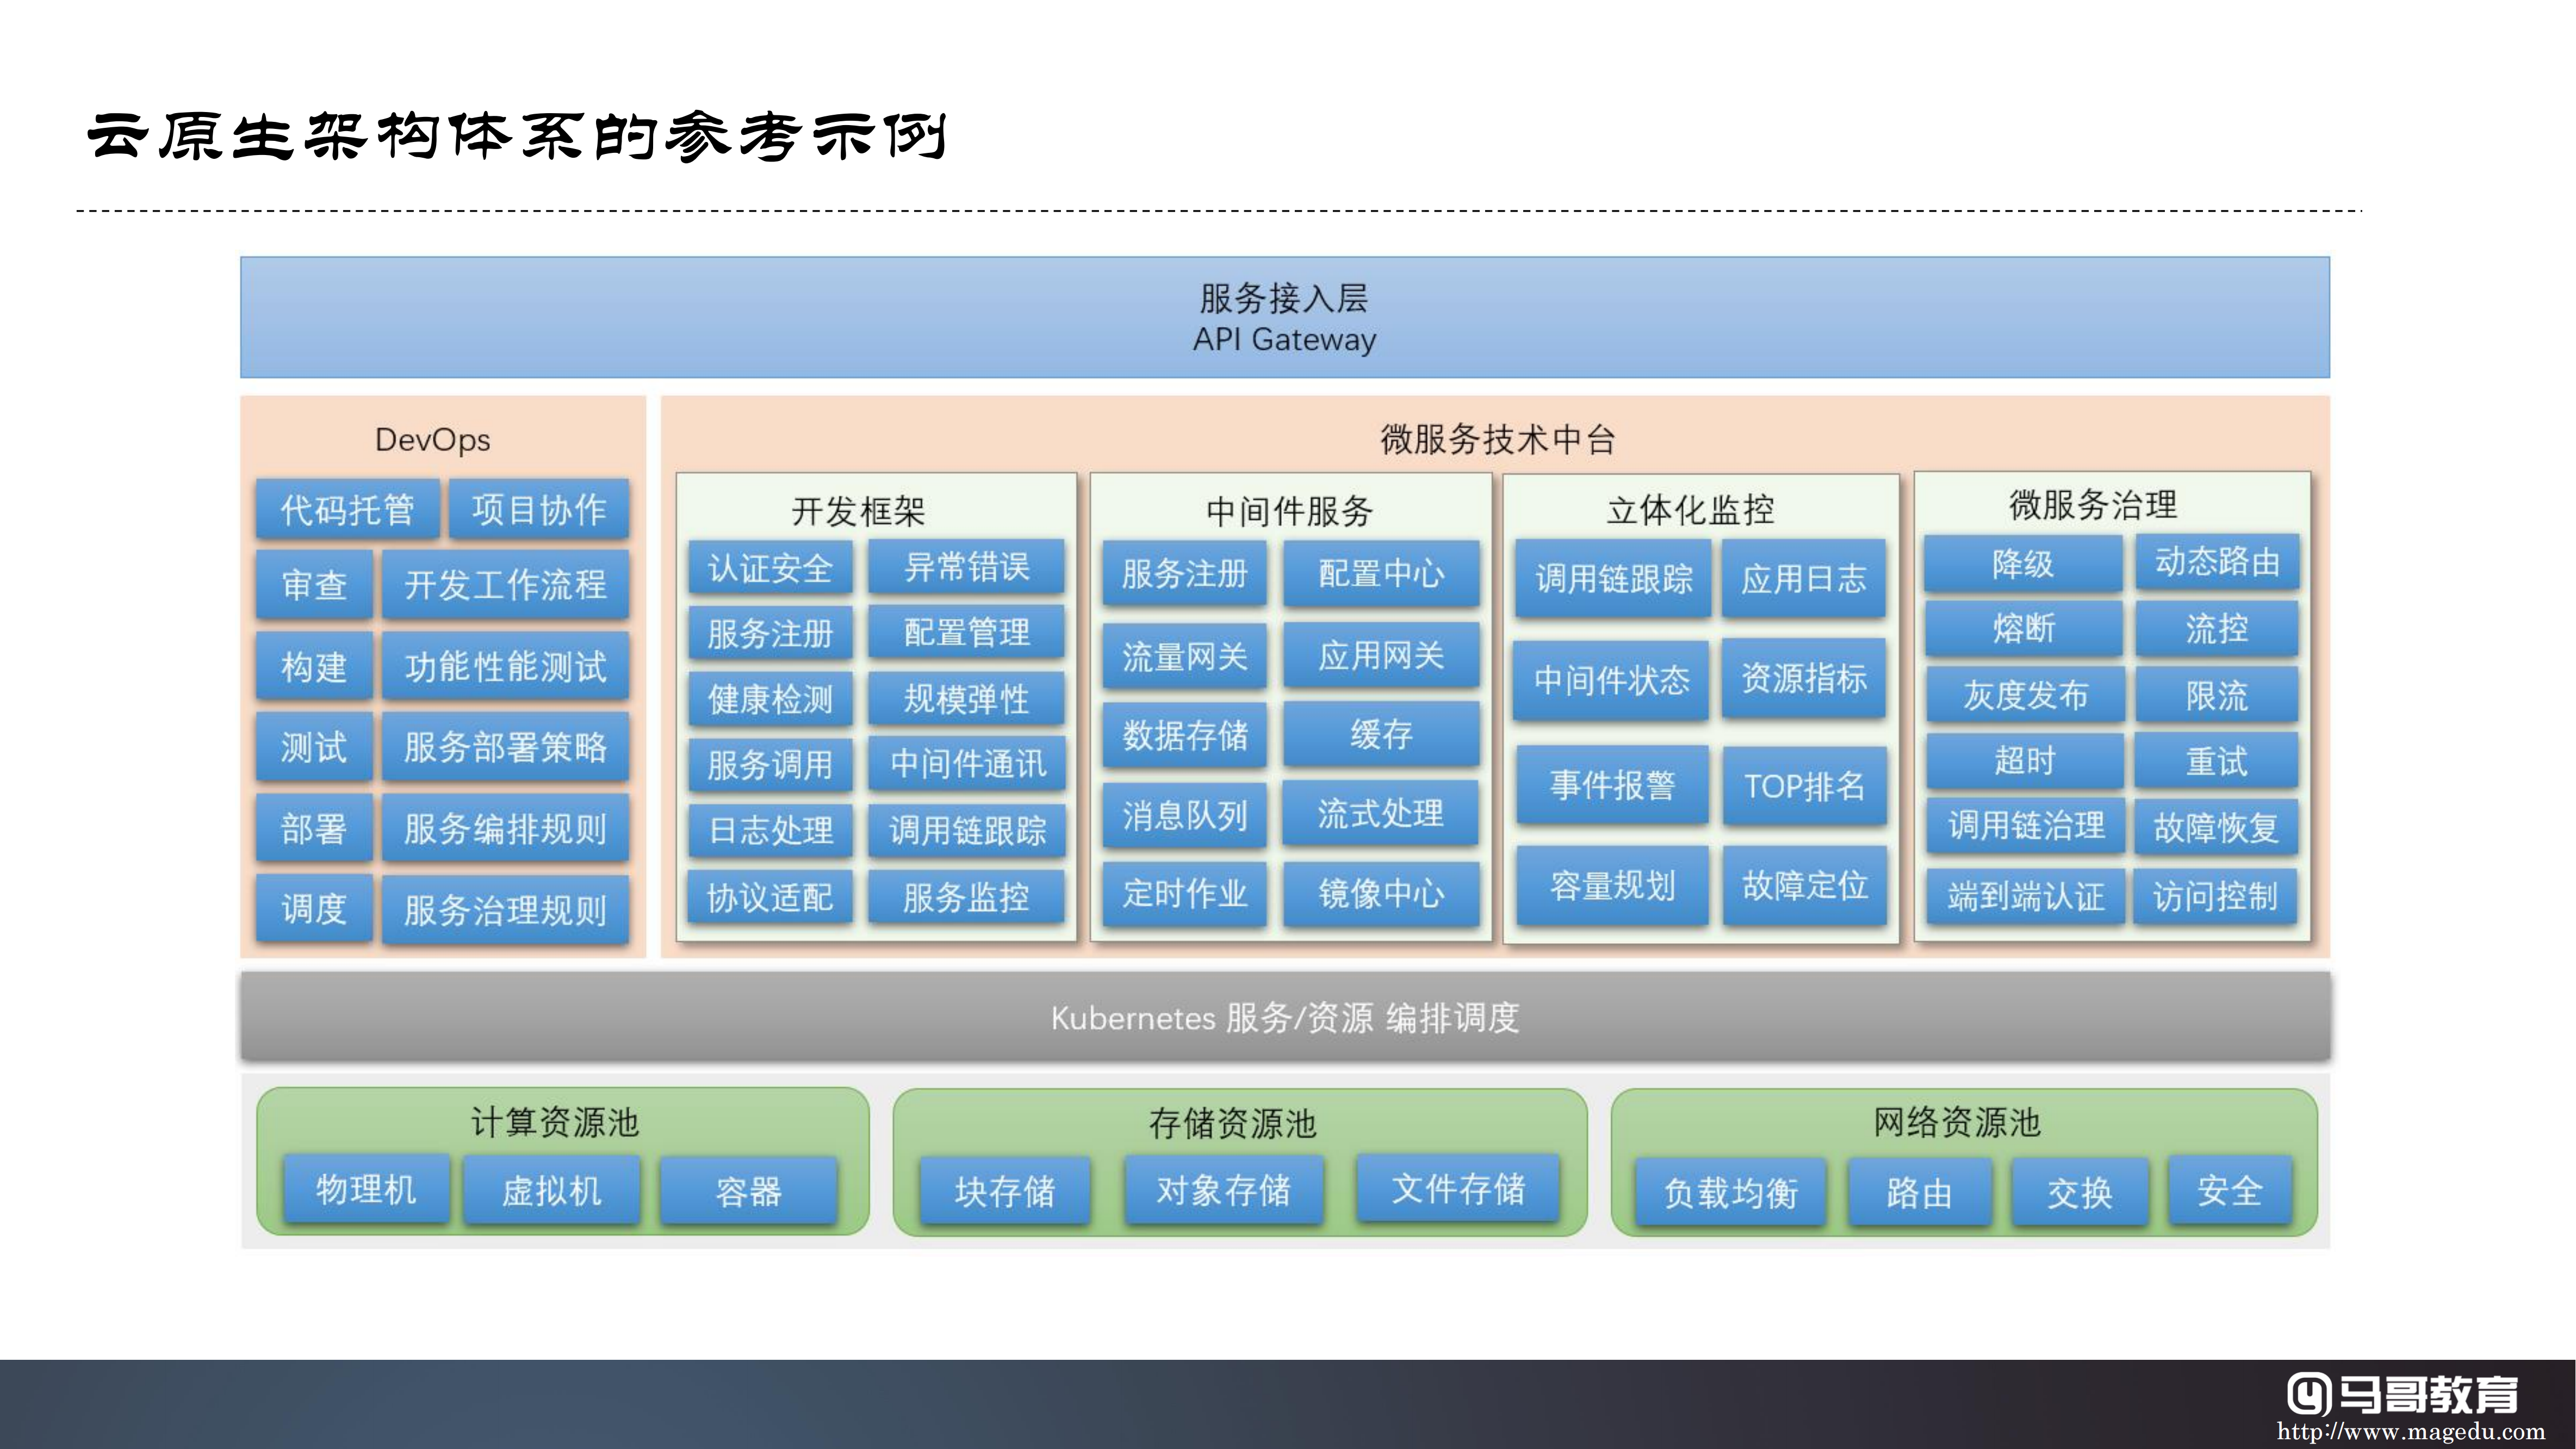Viewport: 2576px width, 1449px height.
Task: Select the 虚拟机 box in 计算资源池
Action: [x=552, y=1190]
